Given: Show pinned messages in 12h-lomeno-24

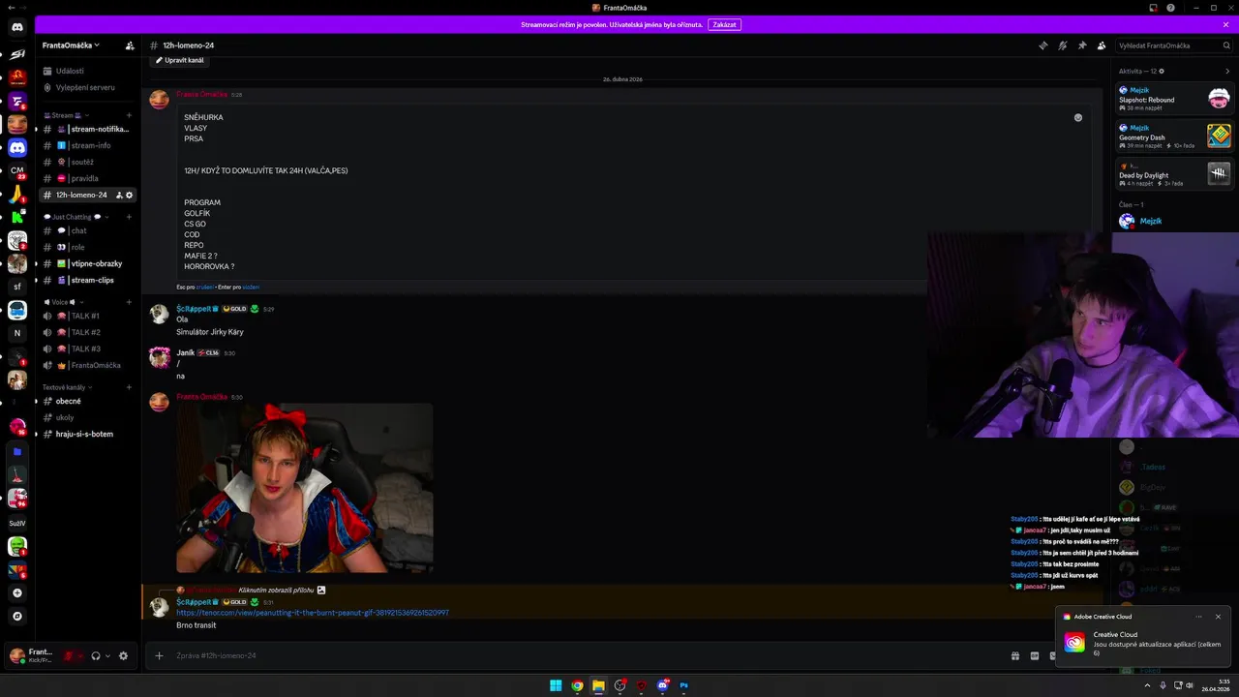Looking at the screenshot, I should coord(1082,45).
